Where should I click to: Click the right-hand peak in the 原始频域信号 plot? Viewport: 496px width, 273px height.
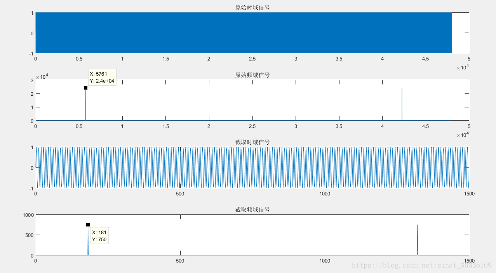coord(402,104)
